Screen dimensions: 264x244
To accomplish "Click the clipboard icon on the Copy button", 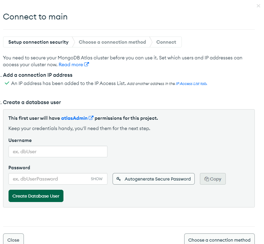I will tap(207, 179).
